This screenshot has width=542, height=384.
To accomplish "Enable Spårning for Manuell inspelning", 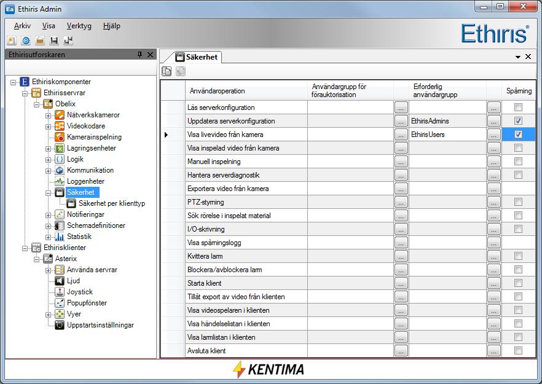I will pos(518,162).
